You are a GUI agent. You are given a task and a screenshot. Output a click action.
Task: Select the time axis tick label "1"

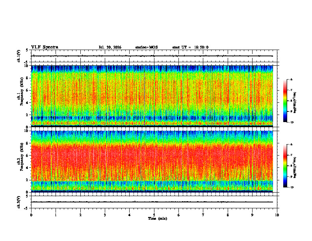56,215
